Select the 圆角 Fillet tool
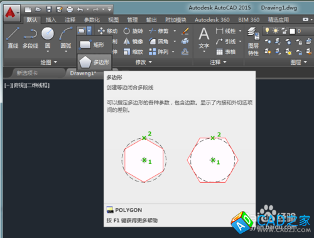This screenshot has height=238, width=314. pos(158,41)
